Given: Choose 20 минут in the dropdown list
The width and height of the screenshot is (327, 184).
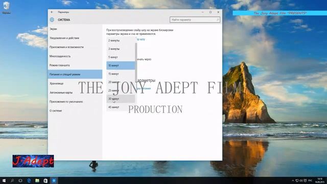Looking at the screenshot, I should (x=121, y=82).
